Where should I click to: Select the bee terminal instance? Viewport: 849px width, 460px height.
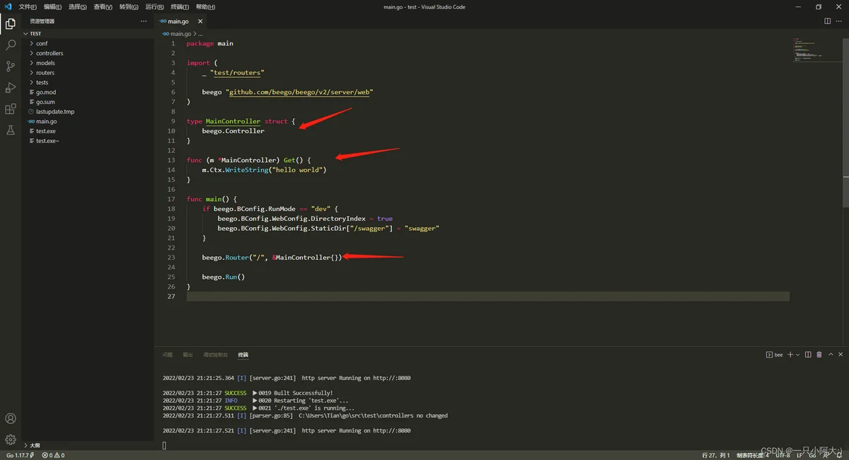(775, 355)
